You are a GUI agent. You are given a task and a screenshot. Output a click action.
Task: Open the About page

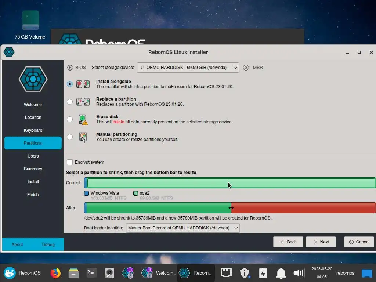tap(17, 245)
